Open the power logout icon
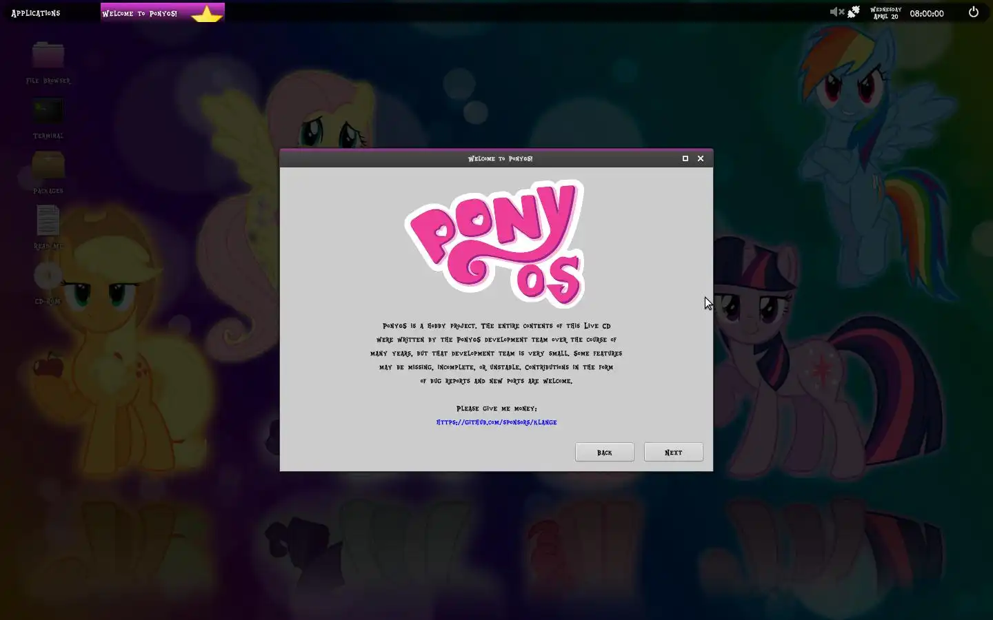993x620 pixels. pyautogui.click(x=974, y=12)
